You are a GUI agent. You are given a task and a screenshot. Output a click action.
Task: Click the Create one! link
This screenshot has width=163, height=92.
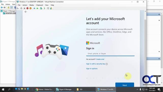click(x=100, y=59)
